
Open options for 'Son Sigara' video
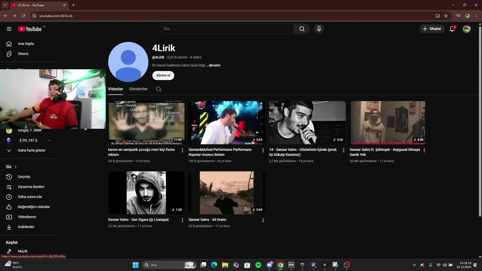tap(183, 220)
